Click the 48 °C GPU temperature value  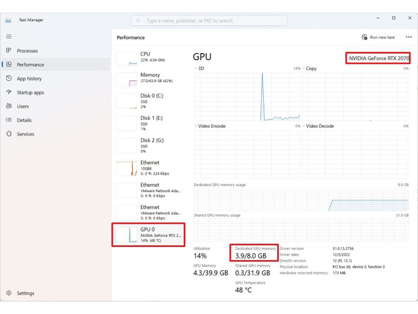coord(243,290)
